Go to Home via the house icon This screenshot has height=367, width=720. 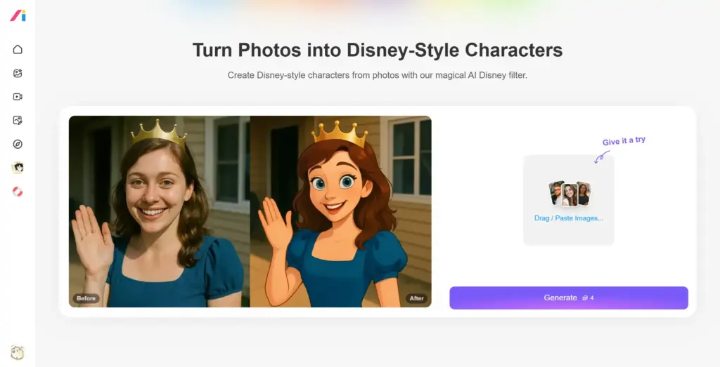click(18, 49)
